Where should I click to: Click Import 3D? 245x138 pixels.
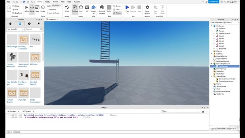click(x=93, y=9)
